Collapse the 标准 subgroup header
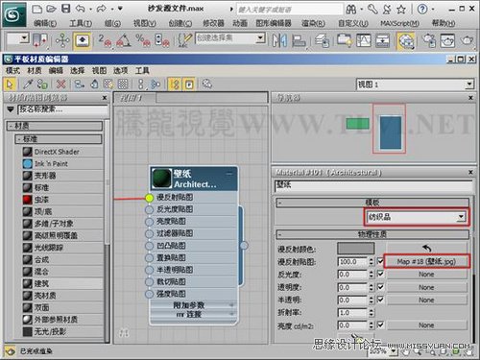The height and width of the screenshot is (360, 480). pyautogui.click(x=59, y=139)
